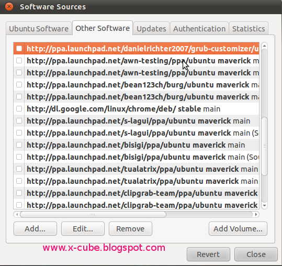Switch to the Updates tab

[151, 29]
